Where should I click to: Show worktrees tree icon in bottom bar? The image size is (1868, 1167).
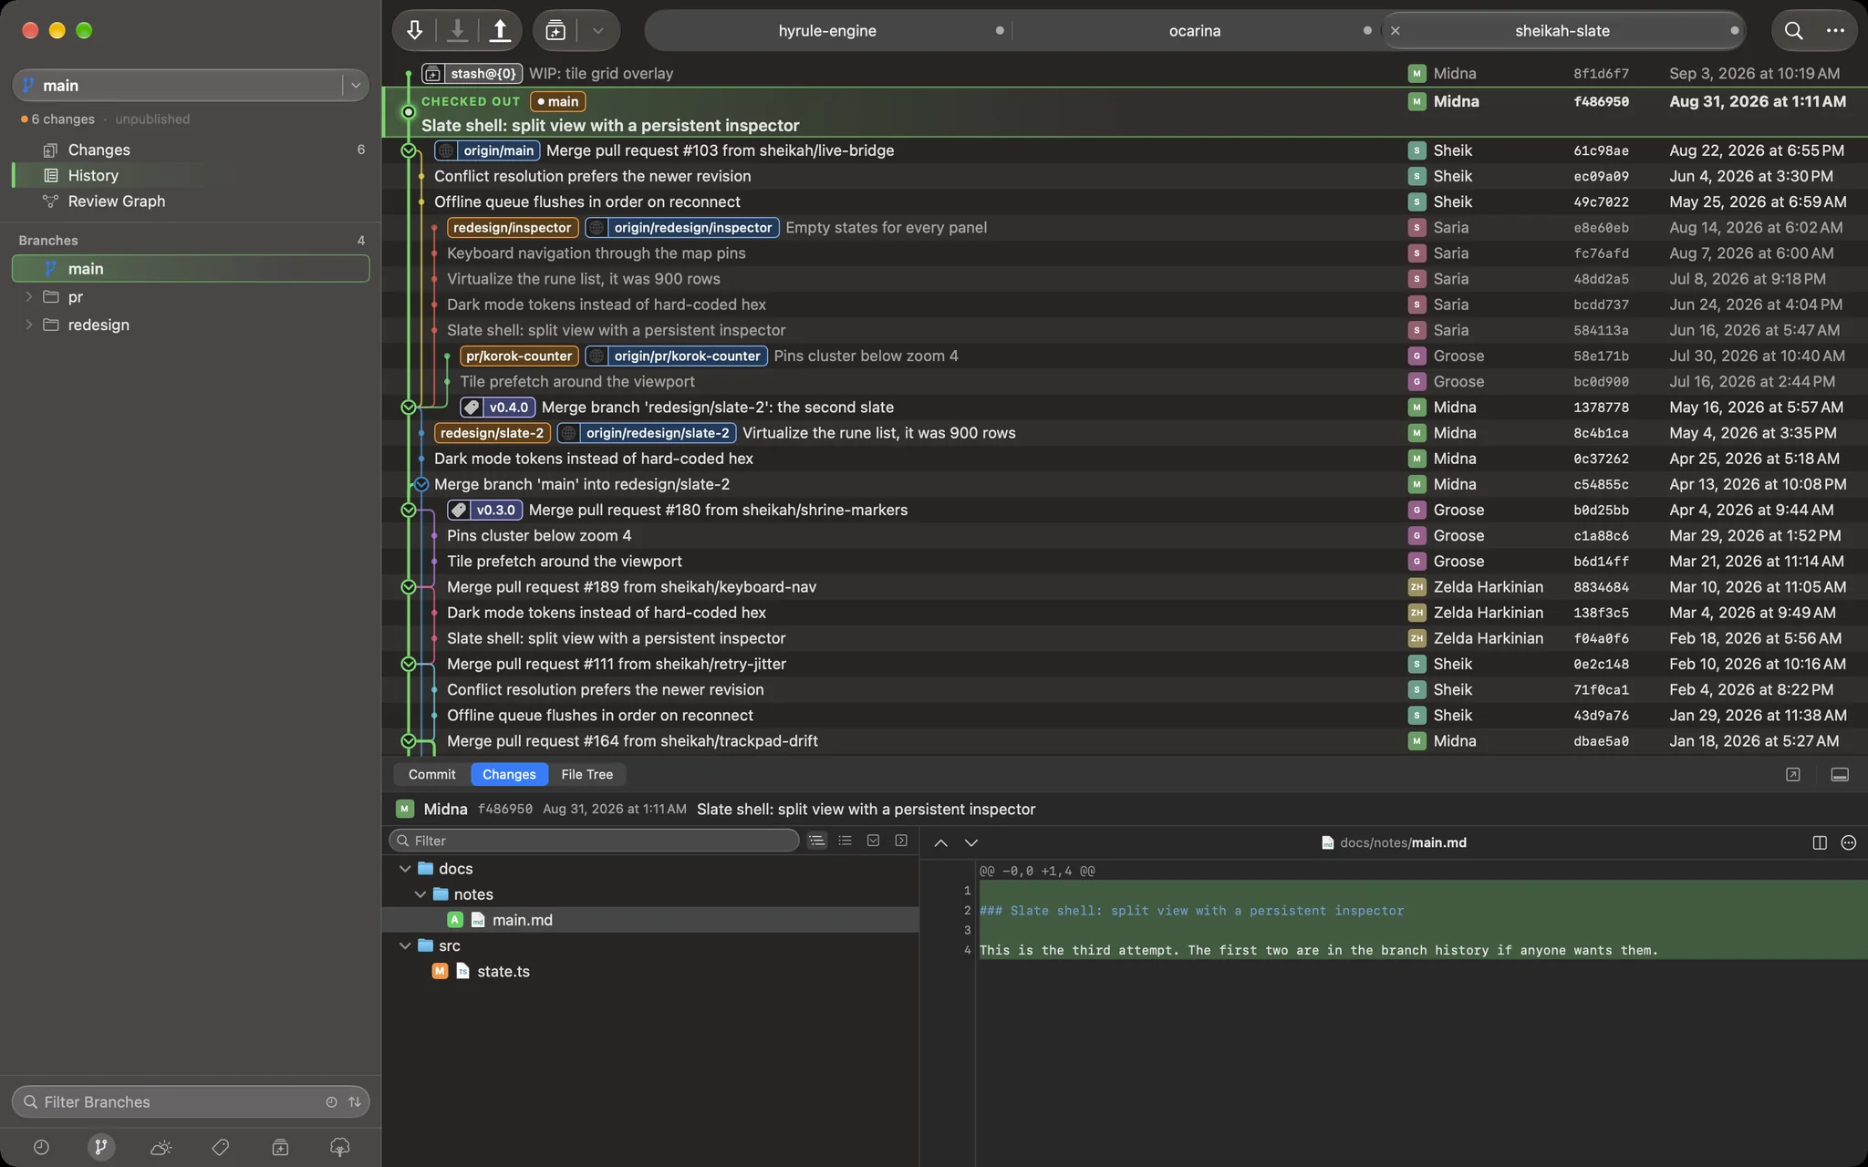pos(339,1147)
